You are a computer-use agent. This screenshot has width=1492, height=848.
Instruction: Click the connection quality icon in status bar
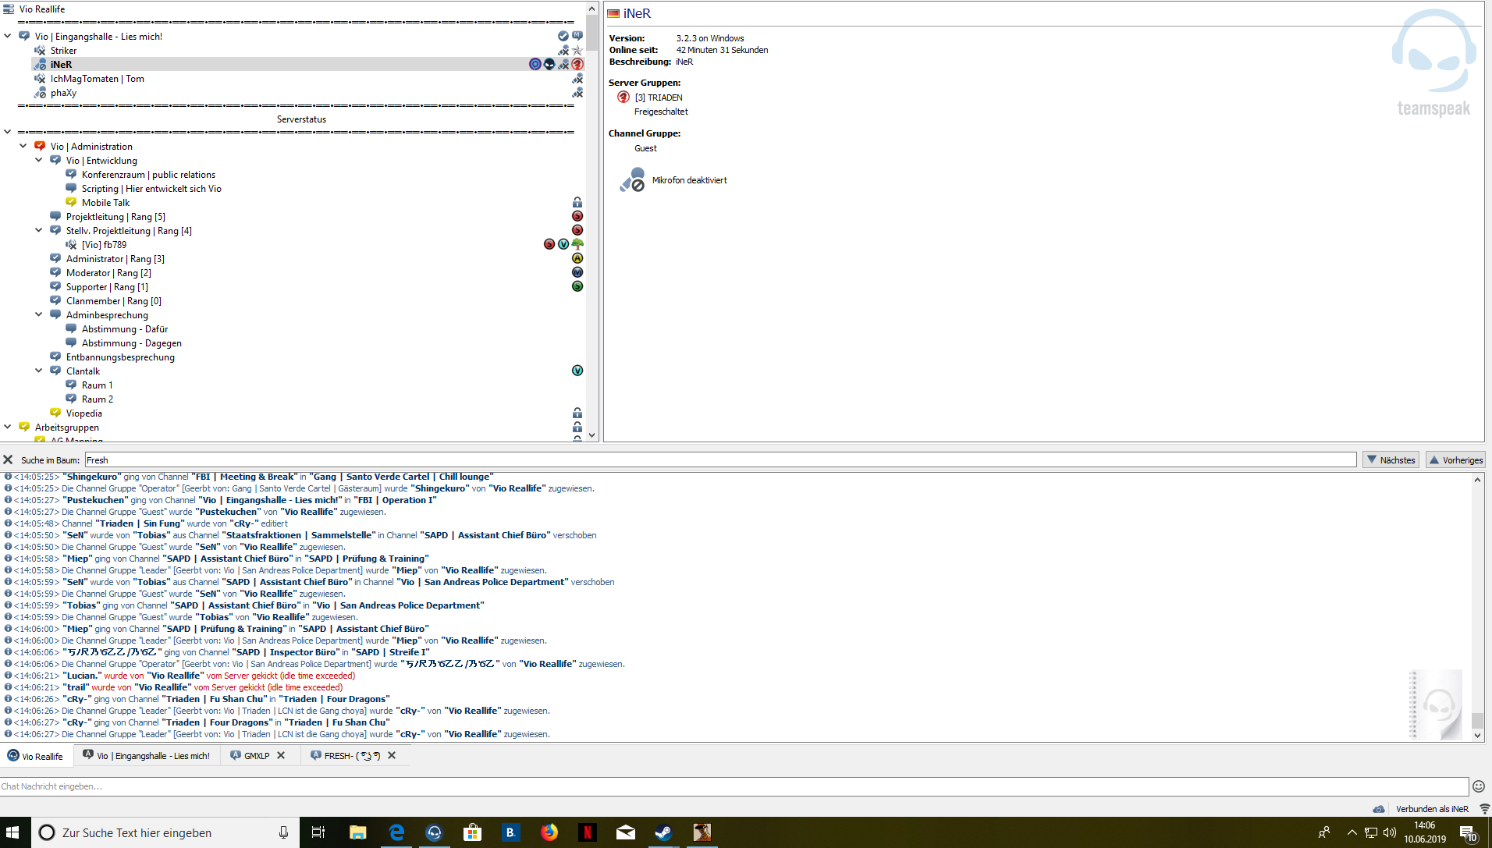[x=1483, y=809]
